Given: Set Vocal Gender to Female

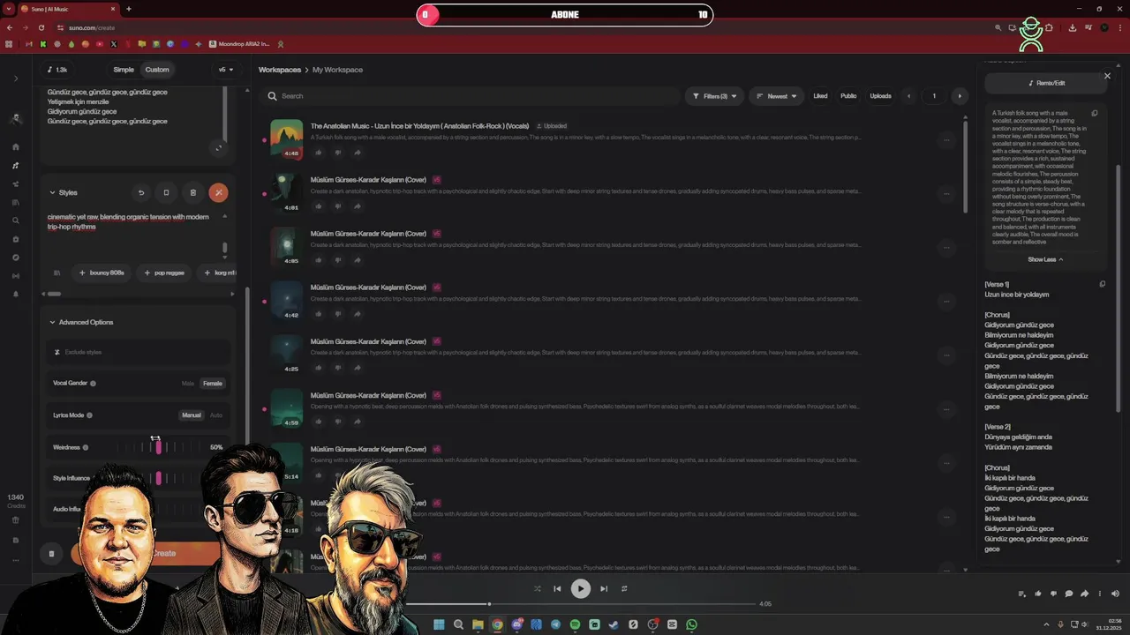Looking at the screenshot, I should pos(213,384).
